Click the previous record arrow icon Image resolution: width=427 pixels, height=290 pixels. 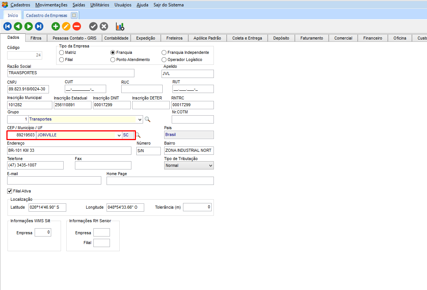[18, 26]
